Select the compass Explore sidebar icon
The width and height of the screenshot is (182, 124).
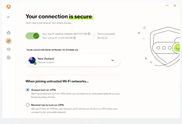click(9, 41)
